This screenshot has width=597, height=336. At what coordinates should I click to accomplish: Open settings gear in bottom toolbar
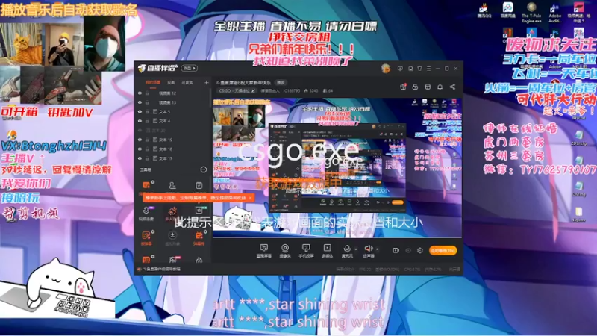click(x=420, y=250)
